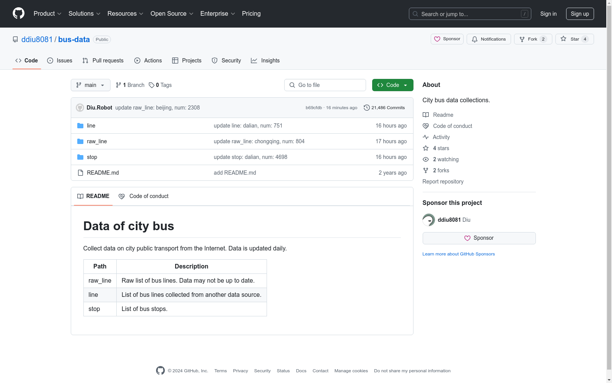Click the eye icon beside watching
This screenshot has height=383, width=612.
click(426, 159)
